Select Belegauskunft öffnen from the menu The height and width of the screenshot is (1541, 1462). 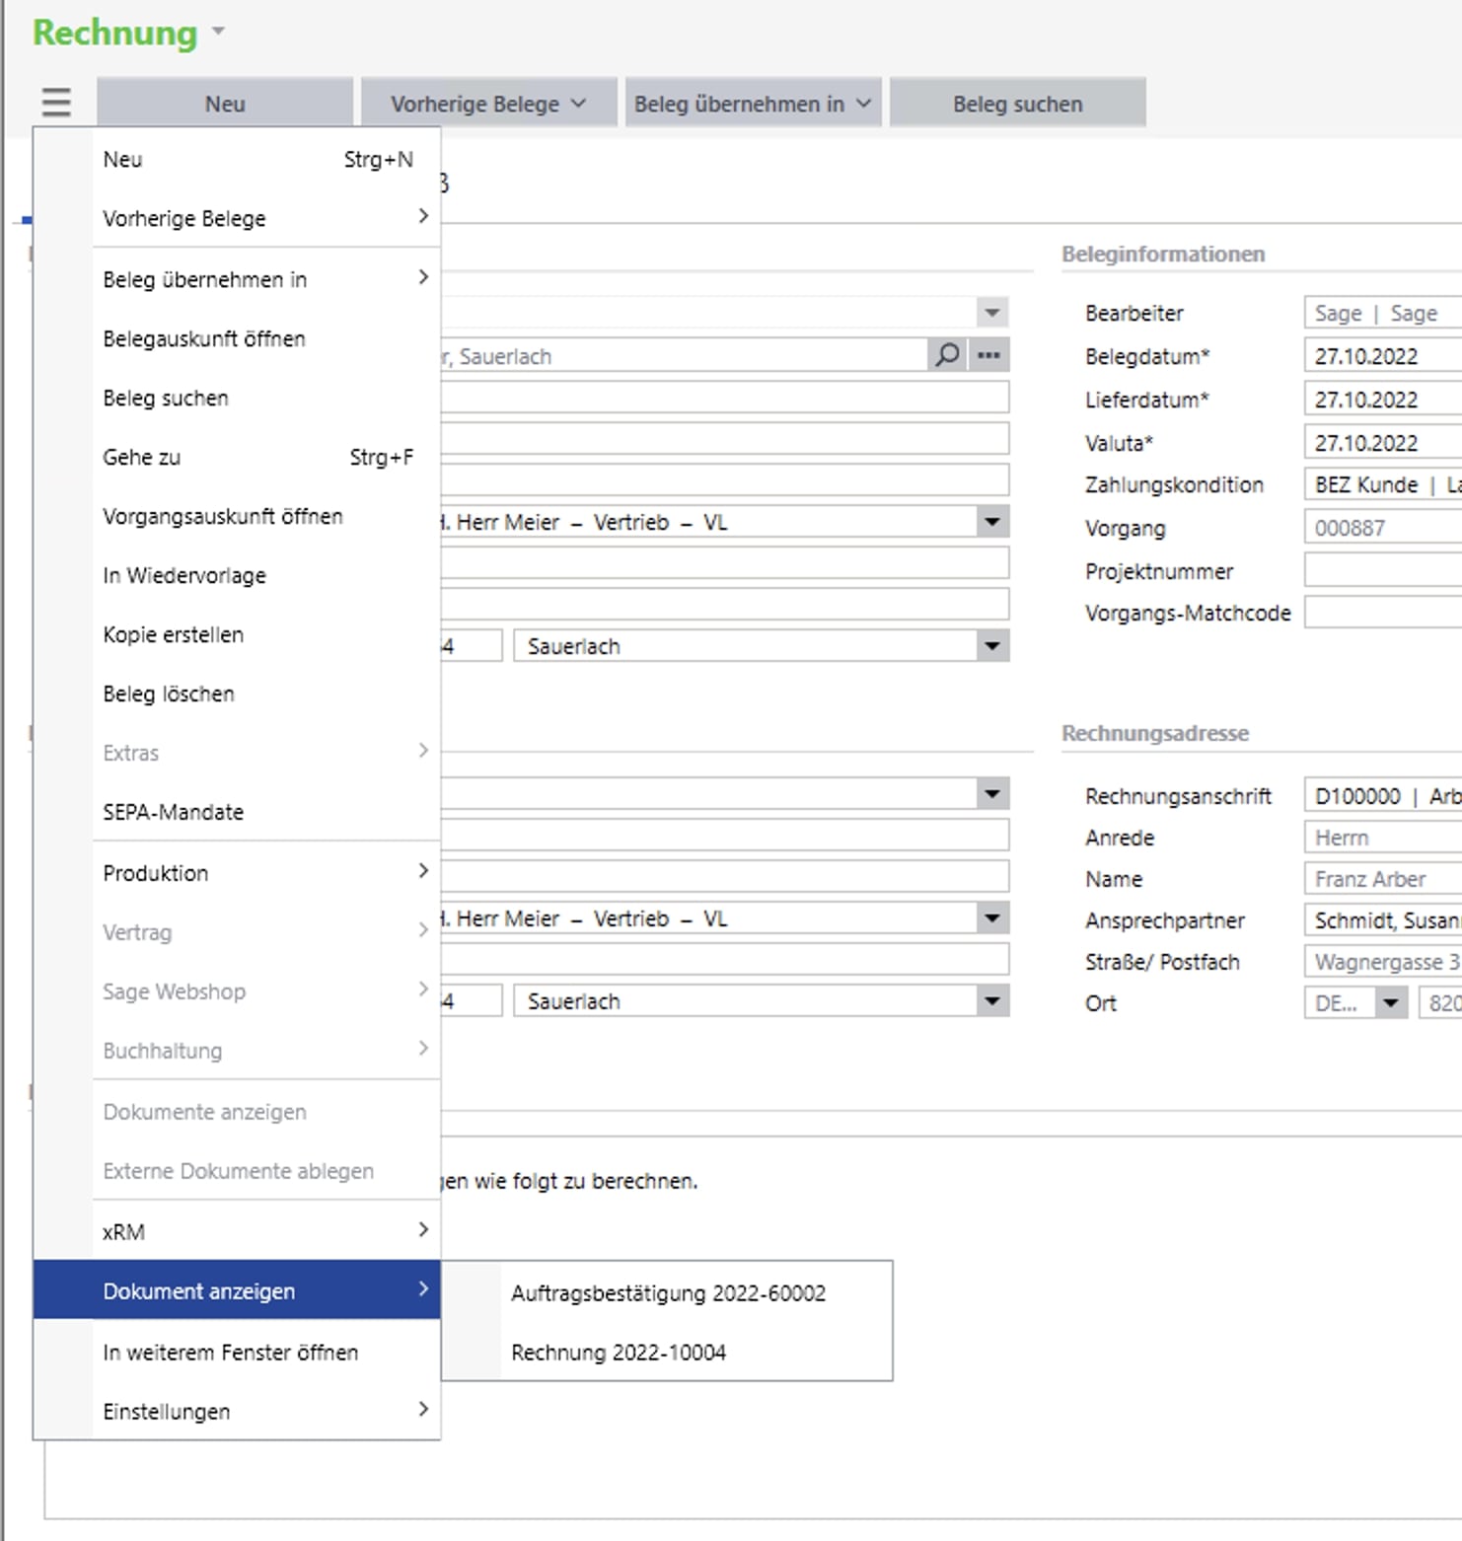204,338
